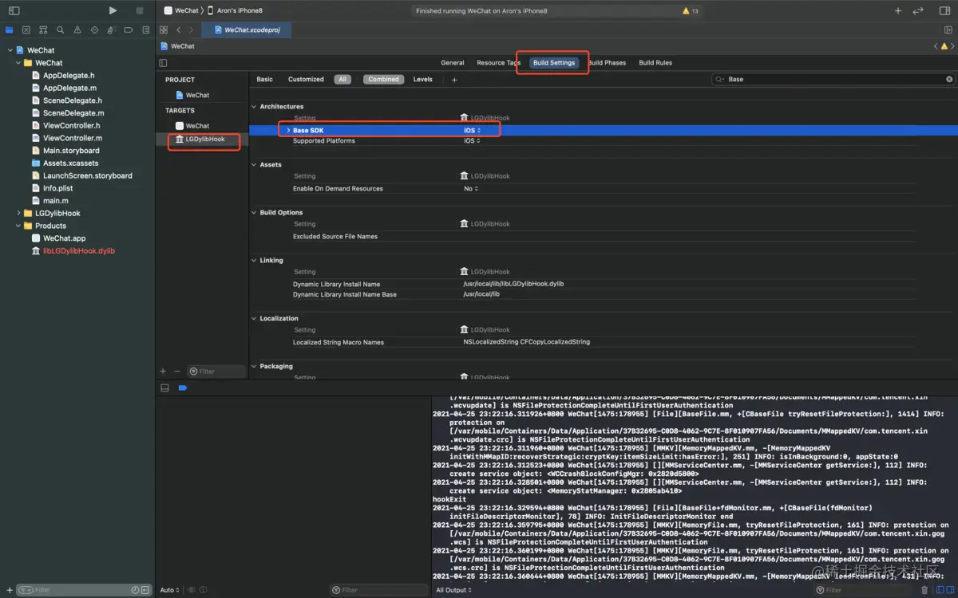Image resolution: width=958 pixels, height=598 pixels.
Task: Open AppDelegate.m in navigator
Action: [x=69, y=88]
